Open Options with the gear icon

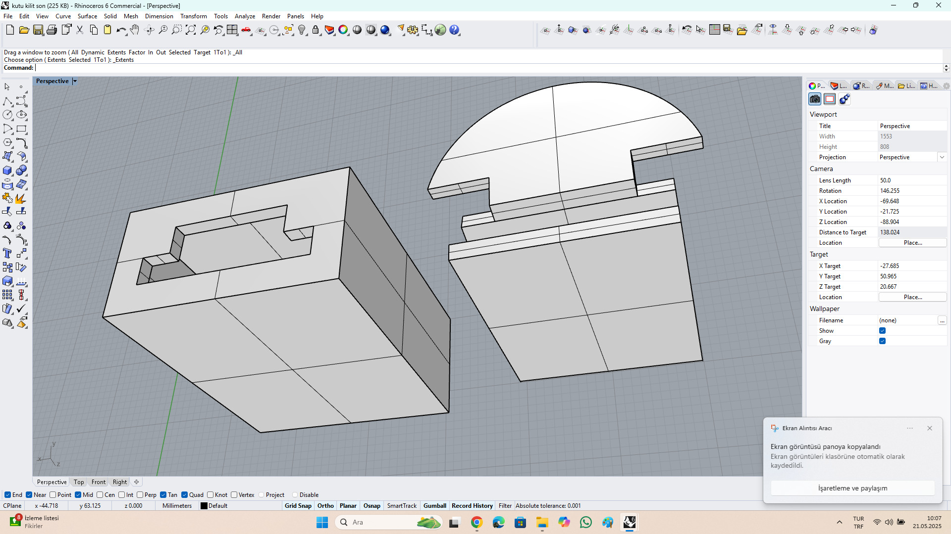coord(413,30)
